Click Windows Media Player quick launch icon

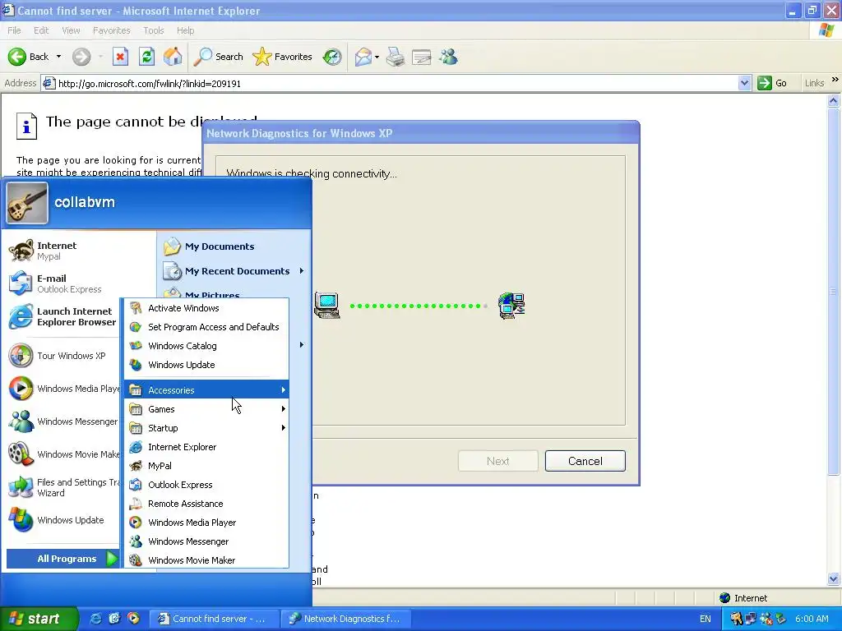coord(134,619)
